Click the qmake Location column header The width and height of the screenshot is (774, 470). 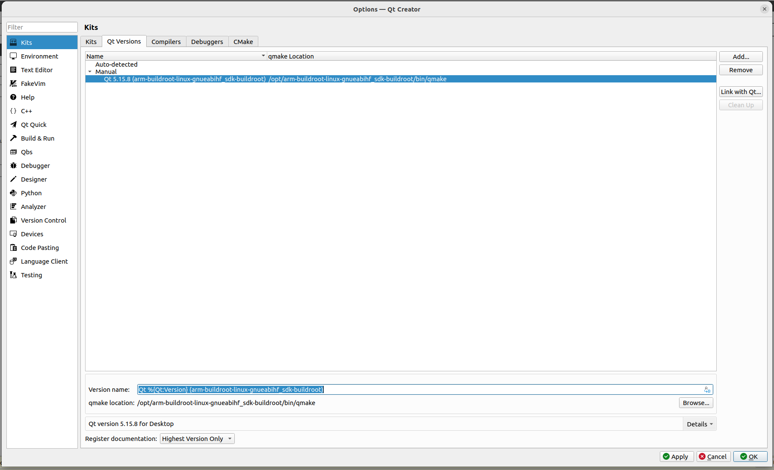[491, 56]
